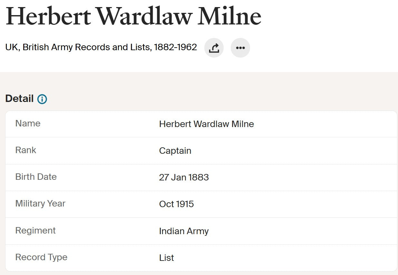The height and width of the screenshot is (275, 398).
Task: Click the Rank value Captain
Action: tap(175, 151)
